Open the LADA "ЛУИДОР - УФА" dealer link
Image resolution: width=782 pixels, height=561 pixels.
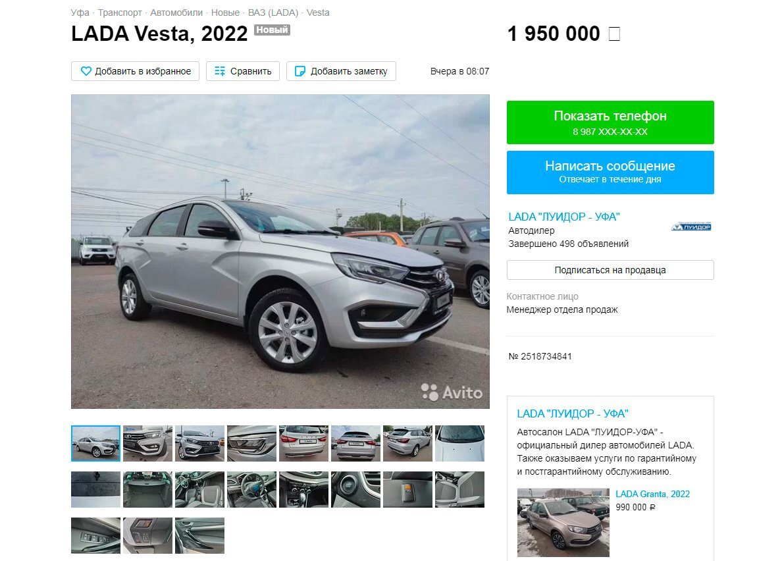563,217
